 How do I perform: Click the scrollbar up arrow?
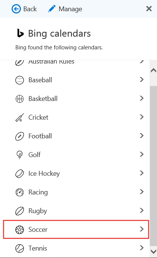pyautogui.click(x=153, y=70)
